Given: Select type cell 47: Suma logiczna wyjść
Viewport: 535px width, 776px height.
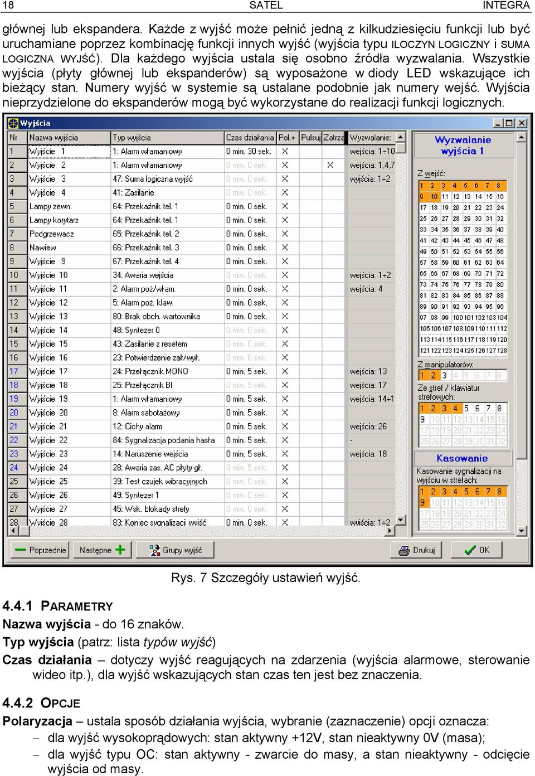Looking at the screenshot, I should [167, 179].
